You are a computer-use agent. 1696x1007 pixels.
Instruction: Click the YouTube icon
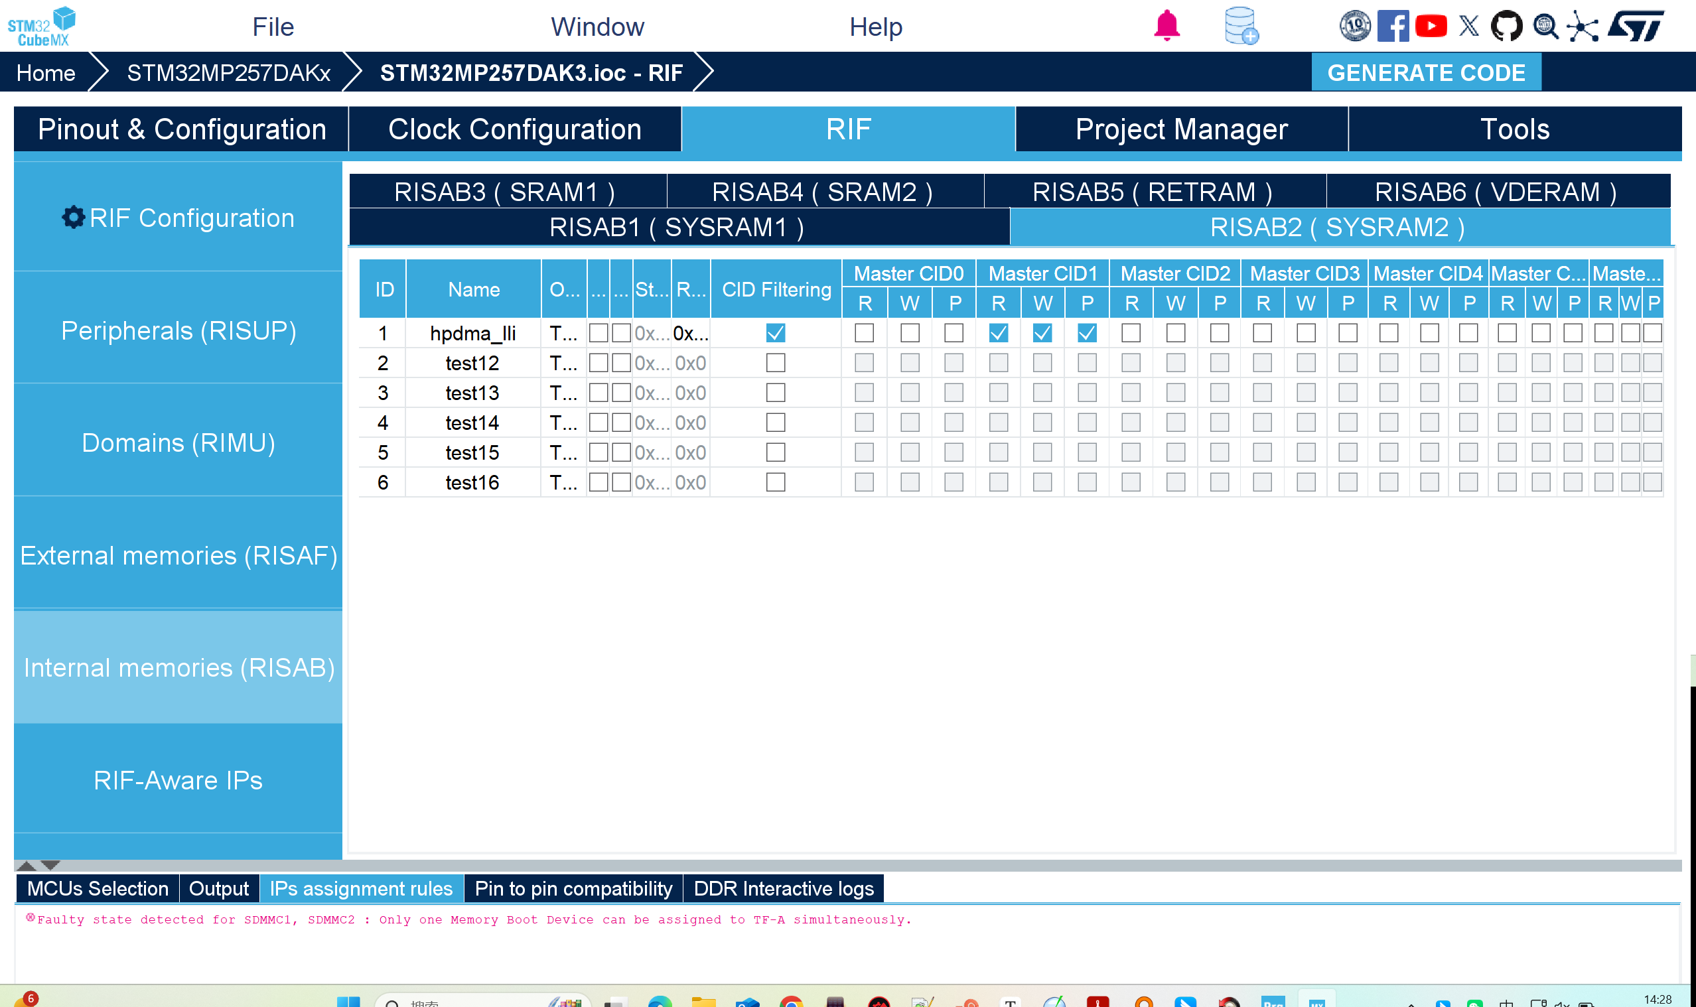1431,26
